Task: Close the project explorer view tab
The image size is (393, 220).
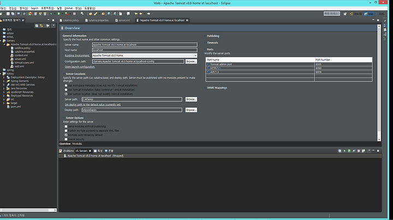Action: click(x=23, y=20)
